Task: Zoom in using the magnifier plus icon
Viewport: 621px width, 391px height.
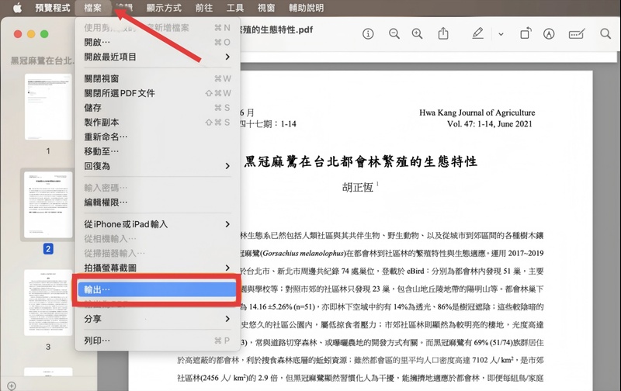Action: pyautogui.click(x=418, y=34)
